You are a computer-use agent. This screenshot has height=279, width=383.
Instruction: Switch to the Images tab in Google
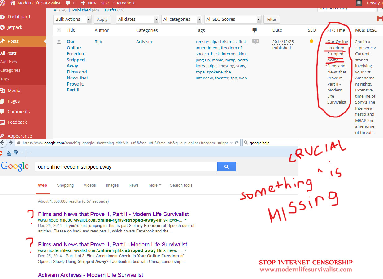[x=112, y=185]
